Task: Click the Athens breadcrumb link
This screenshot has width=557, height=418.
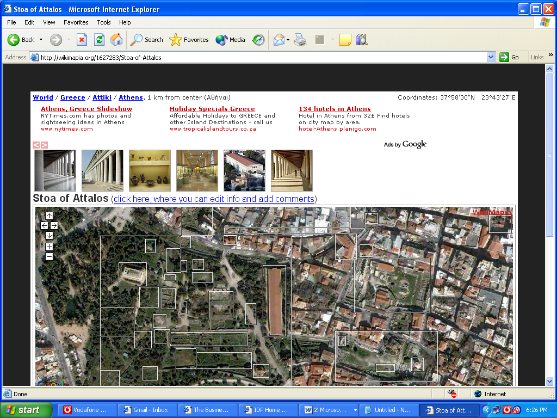Action: tap(131, 97)
